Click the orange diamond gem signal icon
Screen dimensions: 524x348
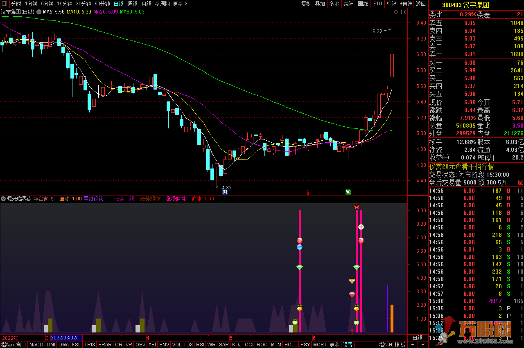(x=352, y=281)
